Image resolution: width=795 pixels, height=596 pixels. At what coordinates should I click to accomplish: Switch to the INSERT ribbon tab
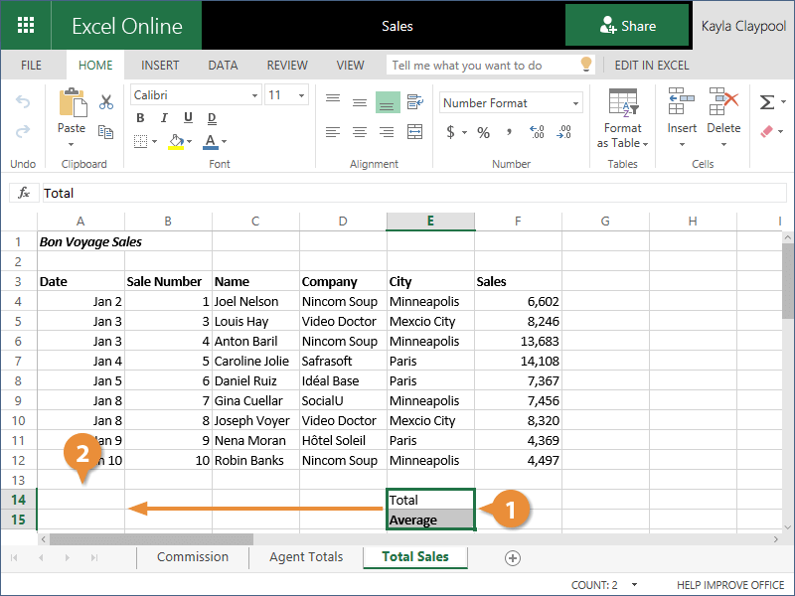160,66
